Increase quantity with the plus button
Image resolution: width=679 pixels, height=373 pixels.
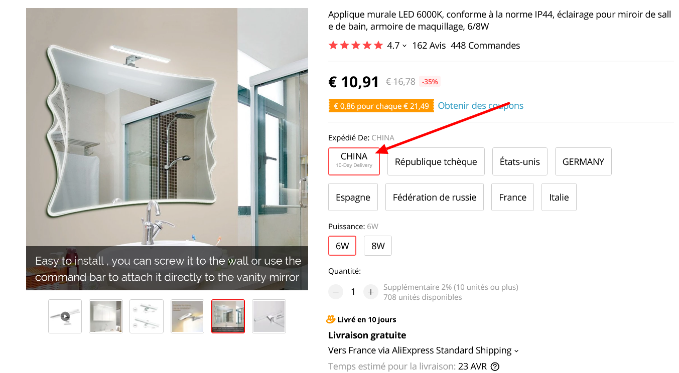coord(370,292)
